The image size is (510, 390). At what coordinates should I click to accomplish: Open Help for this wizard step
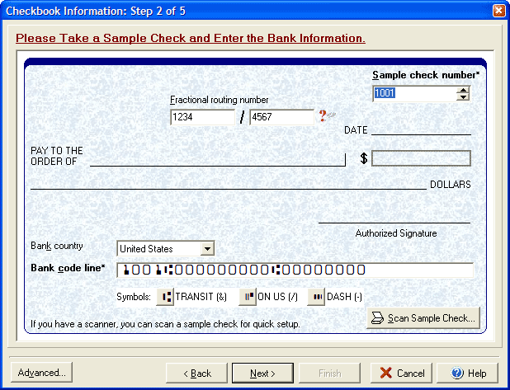[x=467, y=374]
